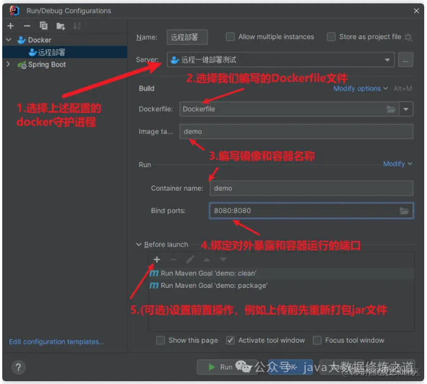Remove the selected configuration
The height and width of the screenshot is (384, 427).
[x=27, y=26]
